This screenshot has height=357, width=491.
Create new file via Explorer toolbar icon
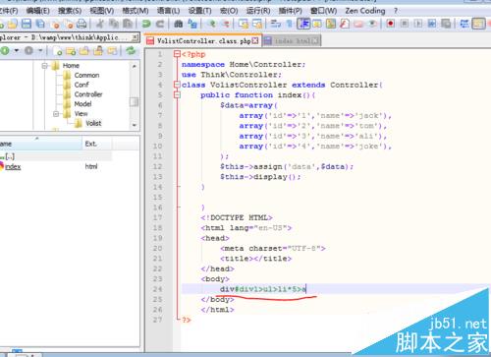(x=57, y=51)
